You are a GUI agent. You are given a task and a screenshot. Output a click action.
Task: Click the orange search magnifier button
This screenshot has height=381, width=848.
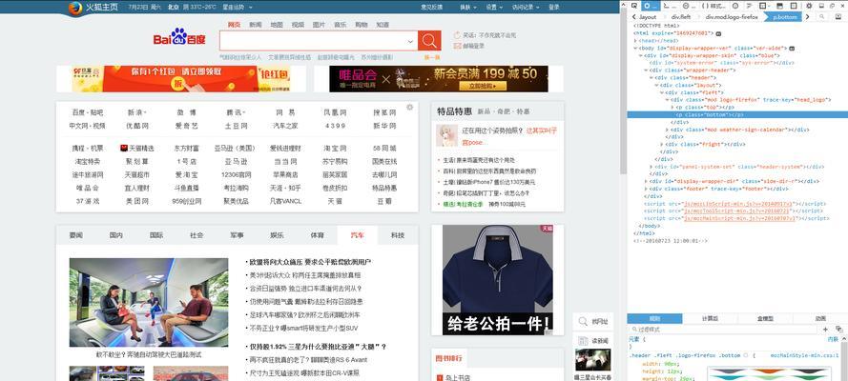point(429,40)
